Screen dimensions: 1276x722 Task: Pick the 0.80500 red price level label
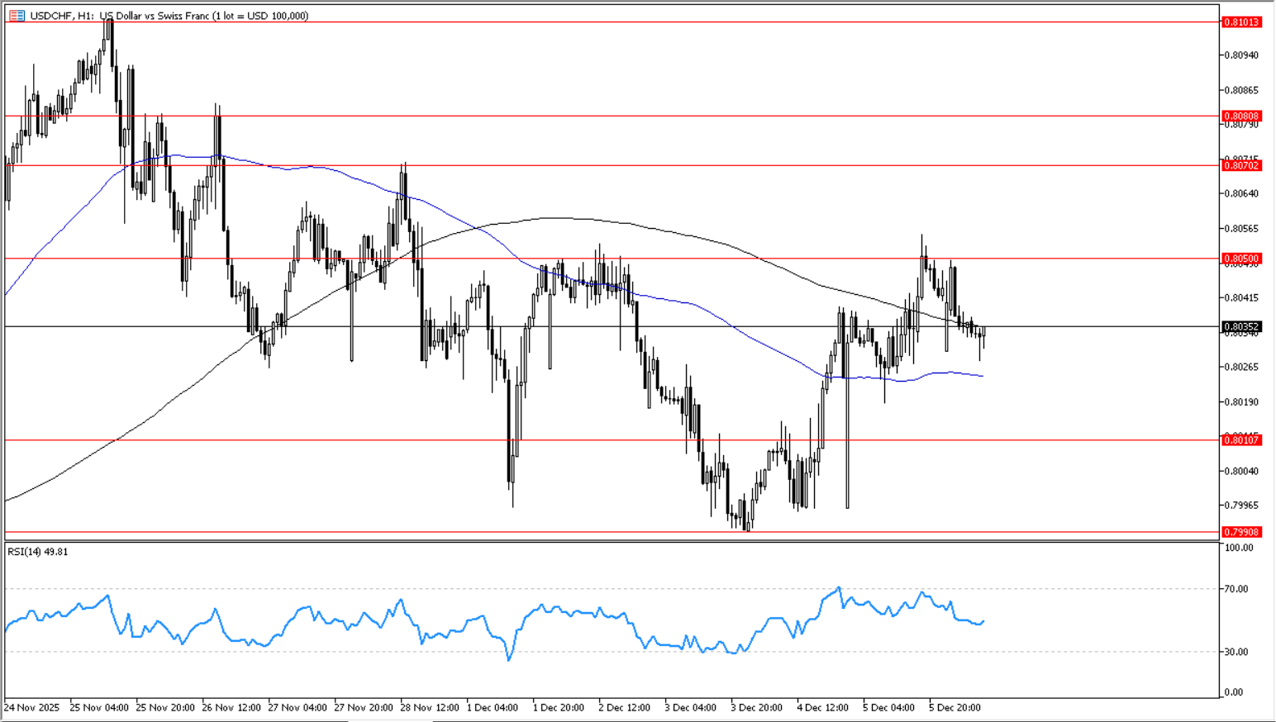click(x=1241, y=259)
